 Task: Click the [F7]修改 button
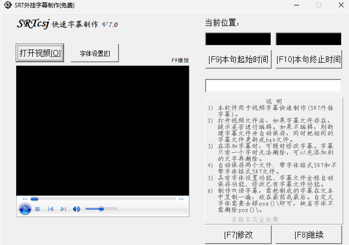(x=238, y=235)
